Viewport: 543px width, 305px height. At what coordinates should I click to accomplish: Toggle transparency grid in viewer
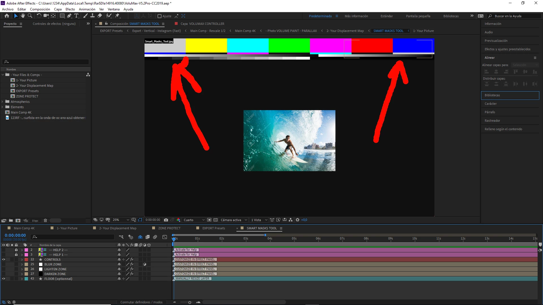click(x=216, y=220)
